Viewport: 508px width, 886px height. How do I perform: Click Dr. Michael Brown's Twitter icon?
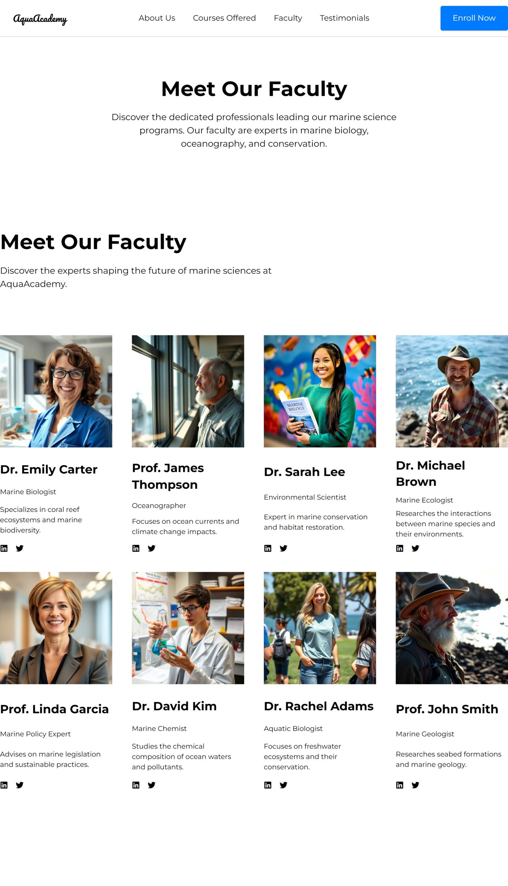click(415, 548)
